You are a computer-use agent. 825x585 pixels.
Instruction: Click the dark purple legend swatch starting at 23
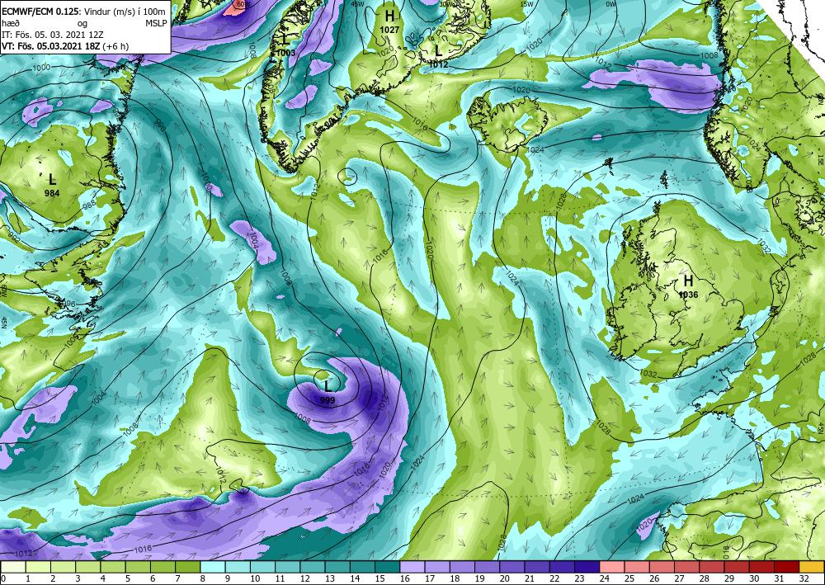coord(587,567)
